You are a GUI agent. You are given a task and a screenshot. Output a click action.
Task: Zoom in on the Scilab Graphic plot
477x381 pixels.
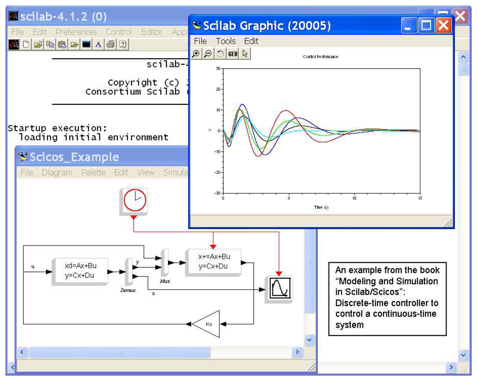point(196,54)
